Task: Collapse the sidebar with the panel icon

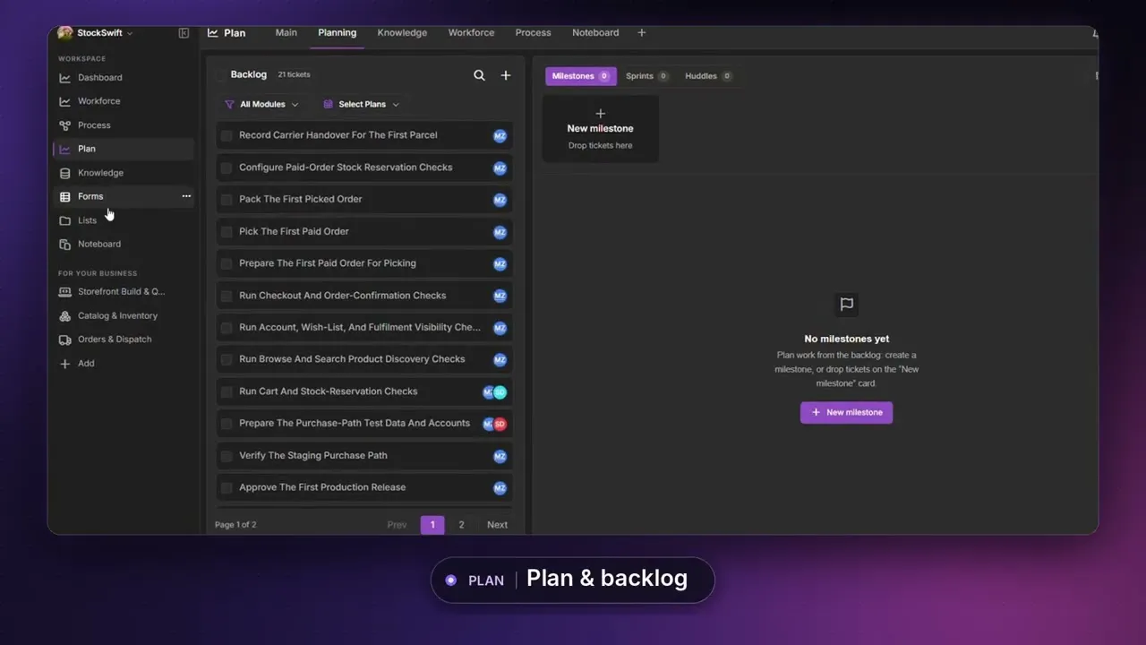Action: [184, 33]
